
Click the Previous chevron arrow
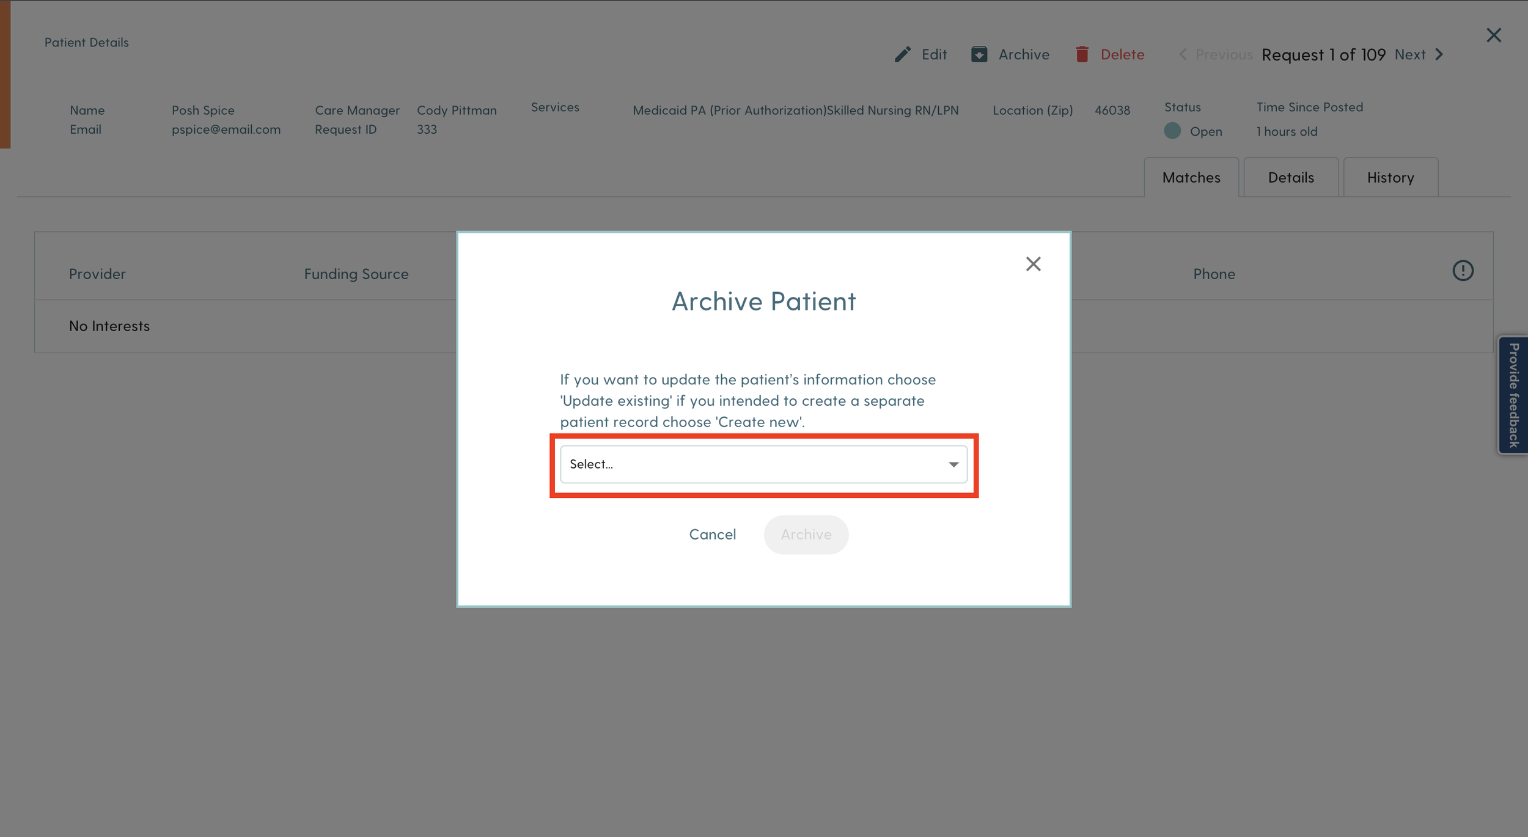click(1183, 54)
